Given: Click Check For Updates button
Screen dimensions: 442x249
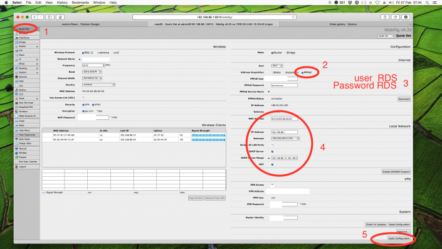Looking at the screenshot, I should (376, 225).
